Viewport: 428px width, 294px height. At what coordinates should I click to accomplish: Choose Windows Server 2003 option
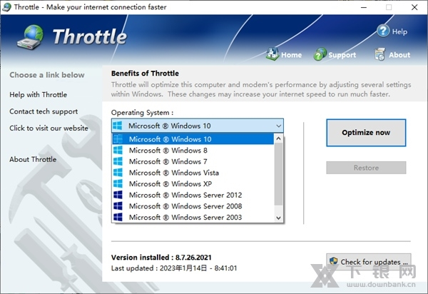(193, 218)
